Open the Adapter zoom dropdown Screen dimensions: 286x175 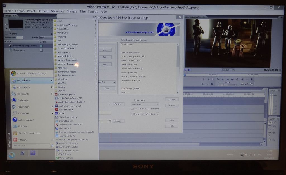pyautogui.click(x=228, y=70)
